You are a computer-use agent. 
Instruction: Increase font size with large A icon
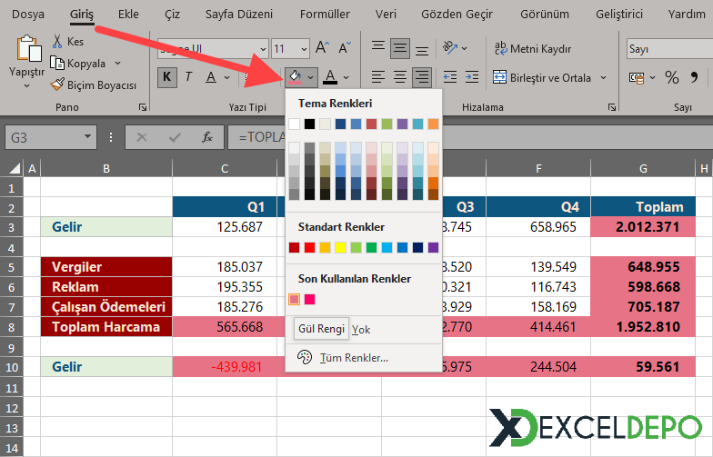(x=322, y=47)
